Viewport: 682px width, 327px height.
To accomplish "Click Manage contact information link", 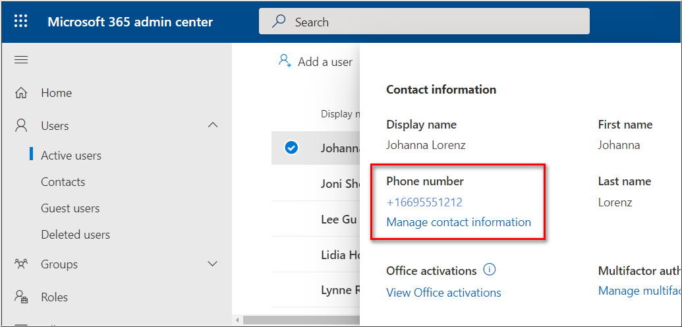I will pos(459,222).
